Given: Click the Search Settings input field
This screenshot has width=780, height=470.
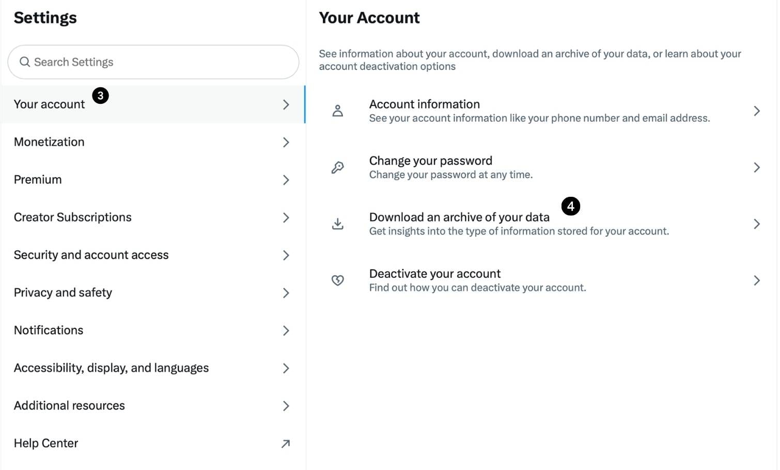Looking at the screenshot, I should tap(153, 61).
